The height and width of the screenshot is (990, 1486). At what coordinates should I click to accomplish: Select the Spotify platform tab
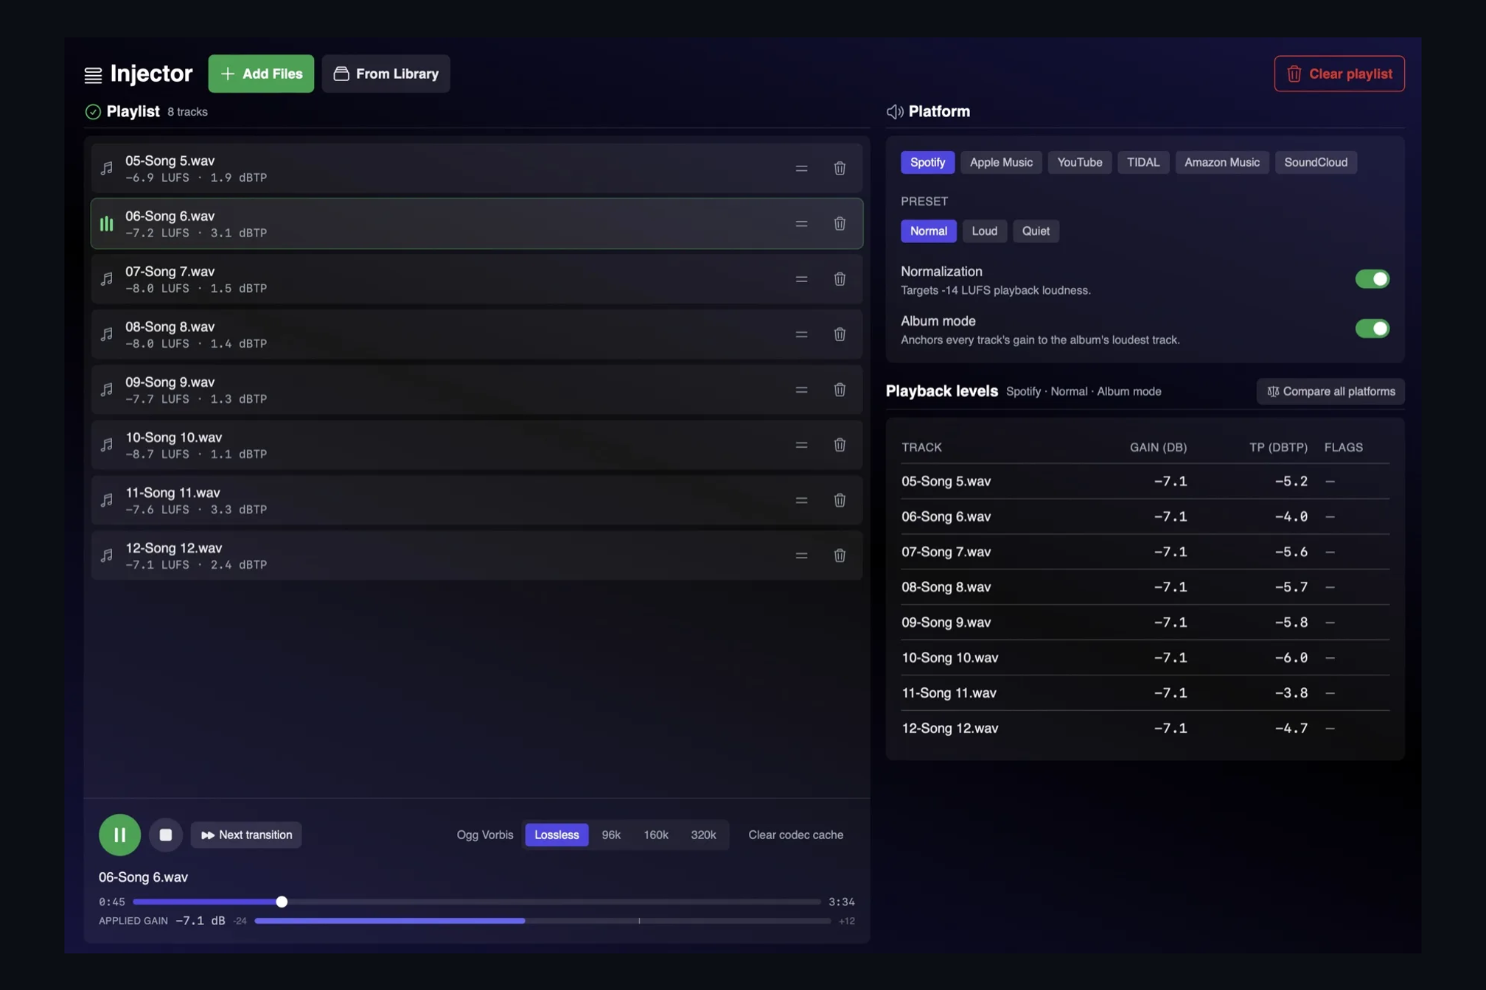[x=927, y=162]
